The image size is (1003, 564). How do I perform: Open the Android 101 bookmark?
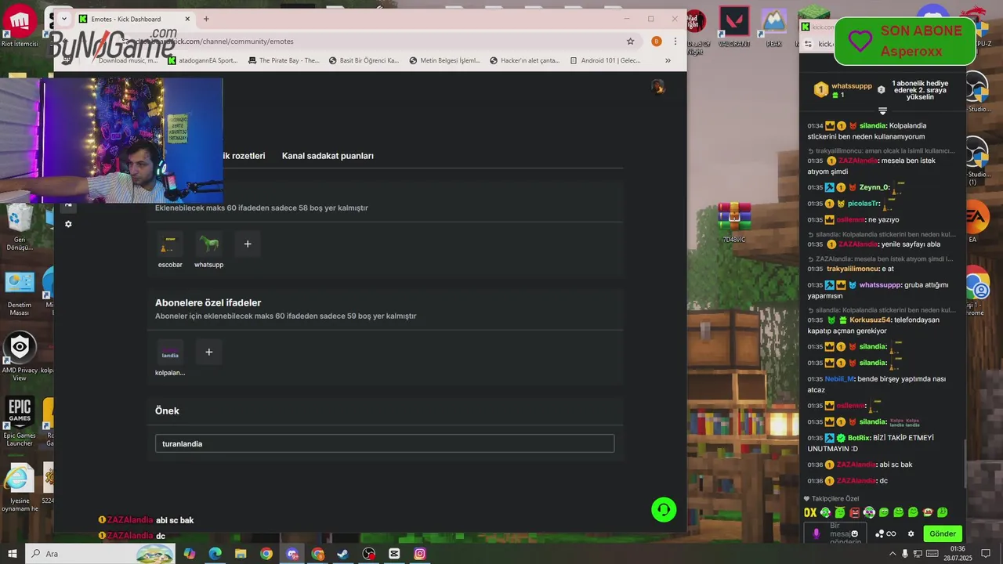click(605, 60)
